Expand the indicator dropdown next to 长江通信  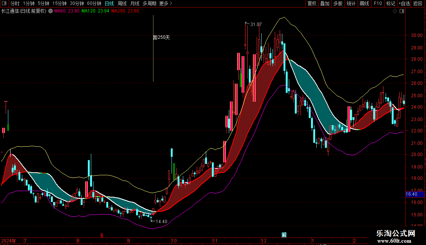51,11
